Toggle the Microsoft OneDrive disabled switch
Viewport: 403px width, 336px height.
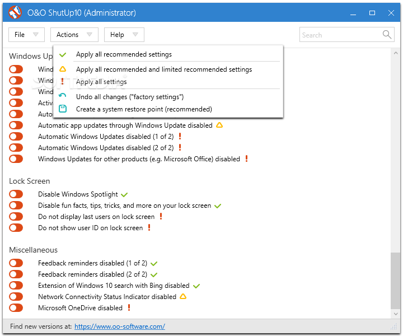pyautogui.click(x=16, y=308)
